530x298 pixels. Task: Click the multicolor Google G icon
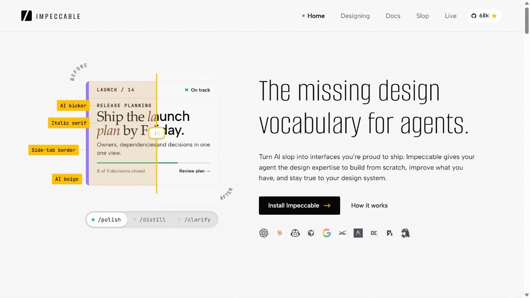pyautogui.click(x=327, y=233)
